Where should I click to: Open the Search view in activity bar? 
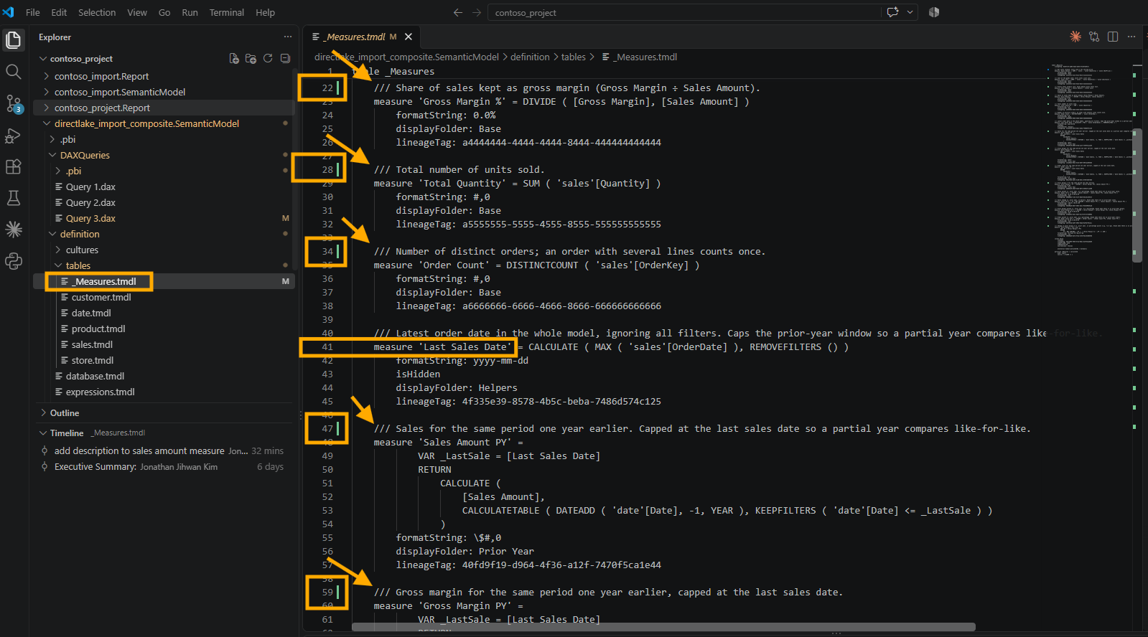pos(14,72)
